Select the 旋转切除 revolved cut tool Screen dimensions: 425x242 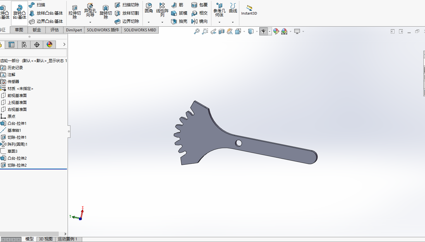[106, 12]
